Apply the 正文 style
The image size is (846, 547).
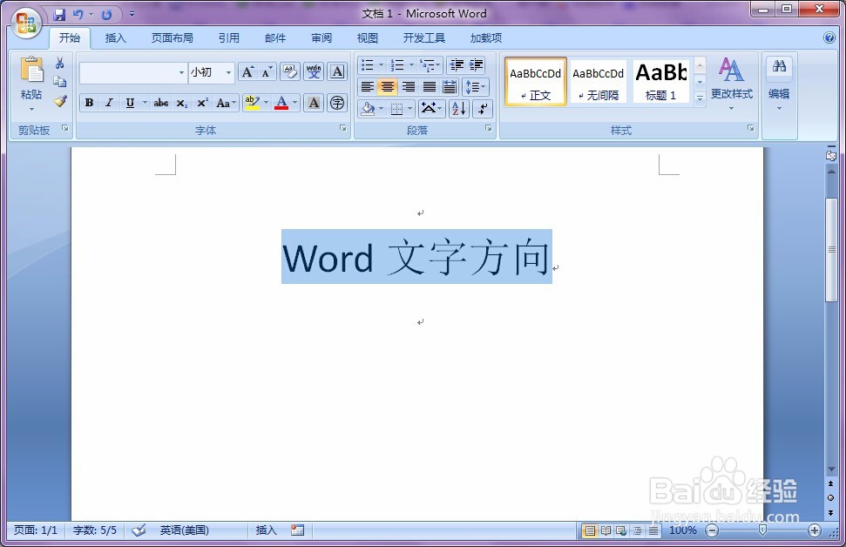point(536,82)
